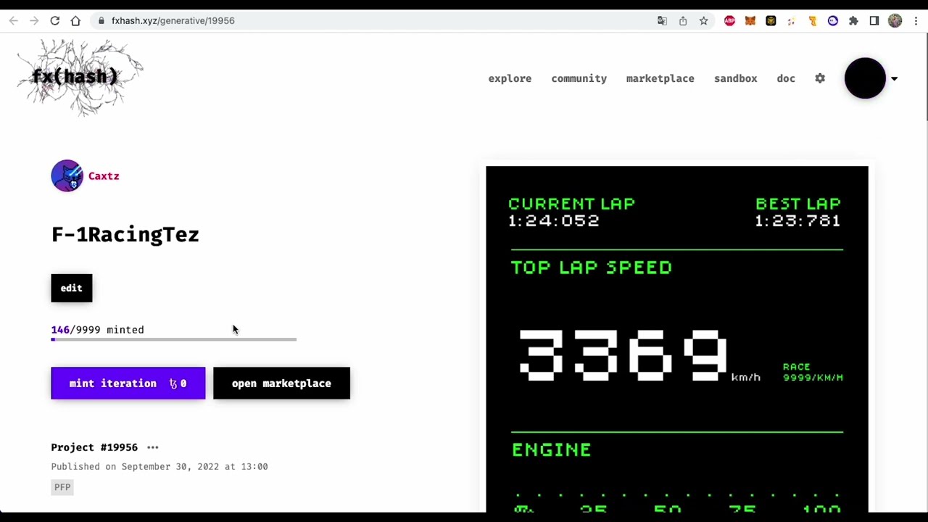Open the explore menu item

(x=510, y=78)
